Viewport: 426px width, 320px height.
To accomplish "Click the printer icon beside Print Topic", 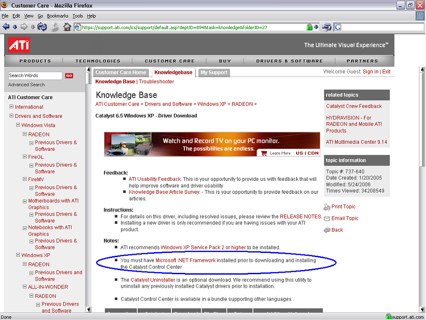I will [327, 207].
